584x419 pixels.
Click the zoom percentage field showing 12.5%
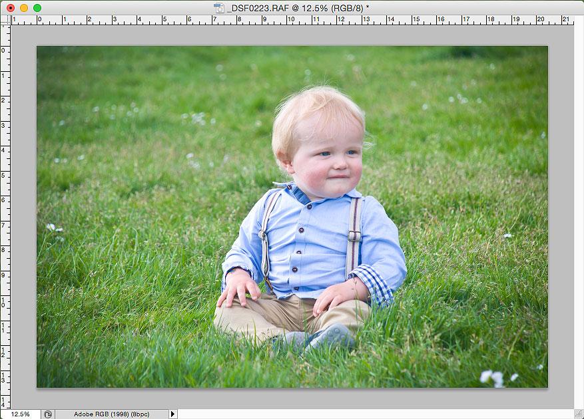pyautogui.click(x=20, y=414)
